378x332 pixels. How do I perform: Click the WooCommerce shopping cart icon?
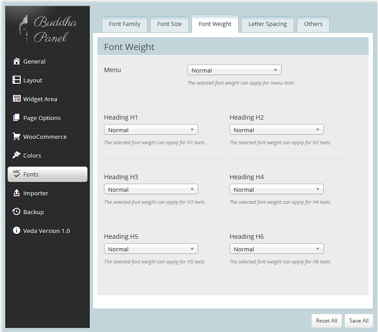click(x=17, y=137)
